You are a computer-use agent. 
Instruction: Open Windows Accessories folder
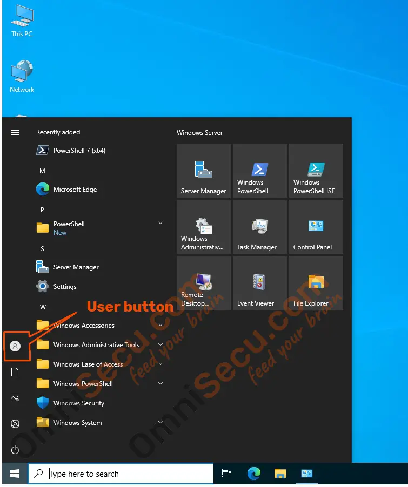pyautogui.click(x=99, y=326)
